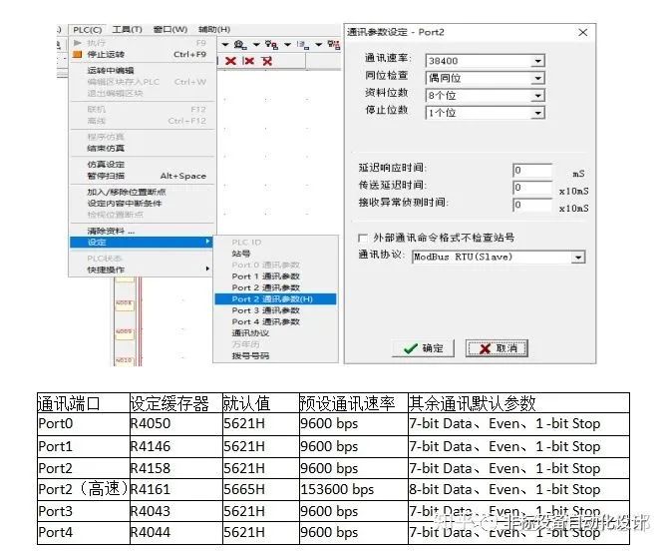The height and width of the screenshot is (551, 668).
Task: Click table cell 5665H
Action: click(x=261, y=489)
